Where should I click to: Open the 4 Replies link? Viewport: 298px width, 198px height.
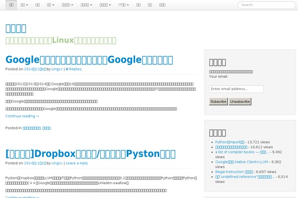74,69
